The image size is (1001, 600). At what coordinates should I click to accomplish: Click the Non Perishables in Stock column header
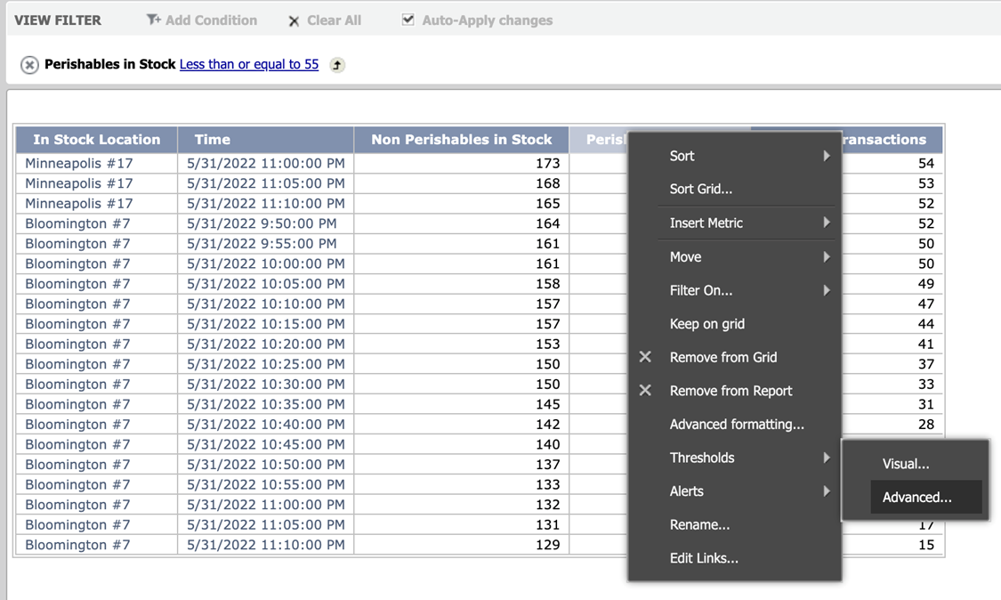461,139
